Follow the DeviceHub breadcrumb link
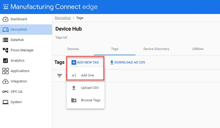Viewport: 220px width, 128px height. (63, 18)
